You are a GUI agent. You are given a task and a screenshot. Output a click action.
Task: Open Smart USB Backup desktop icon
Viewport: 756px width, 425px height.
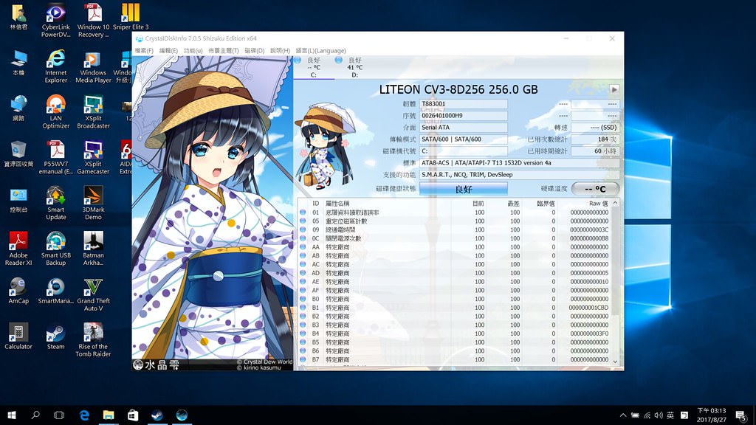click(x=56, y=249)
